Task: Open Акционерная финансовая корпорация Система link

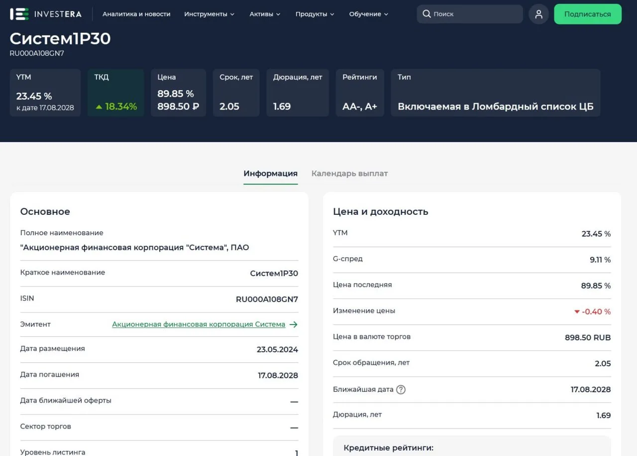Action: point(199,324)
